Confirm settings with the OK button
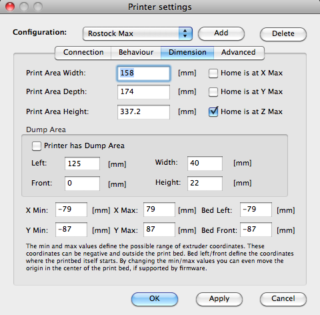Image resolution: width=320 pixels, height=315 pixels. (155, 299)
